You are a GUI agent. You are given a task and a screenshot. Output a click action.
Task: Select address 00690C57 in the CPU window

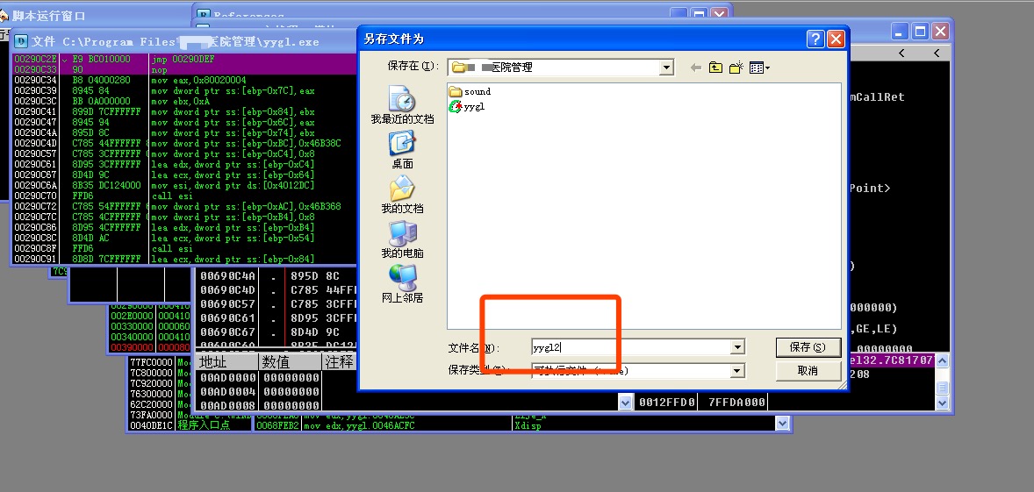[x=227, y=303]
